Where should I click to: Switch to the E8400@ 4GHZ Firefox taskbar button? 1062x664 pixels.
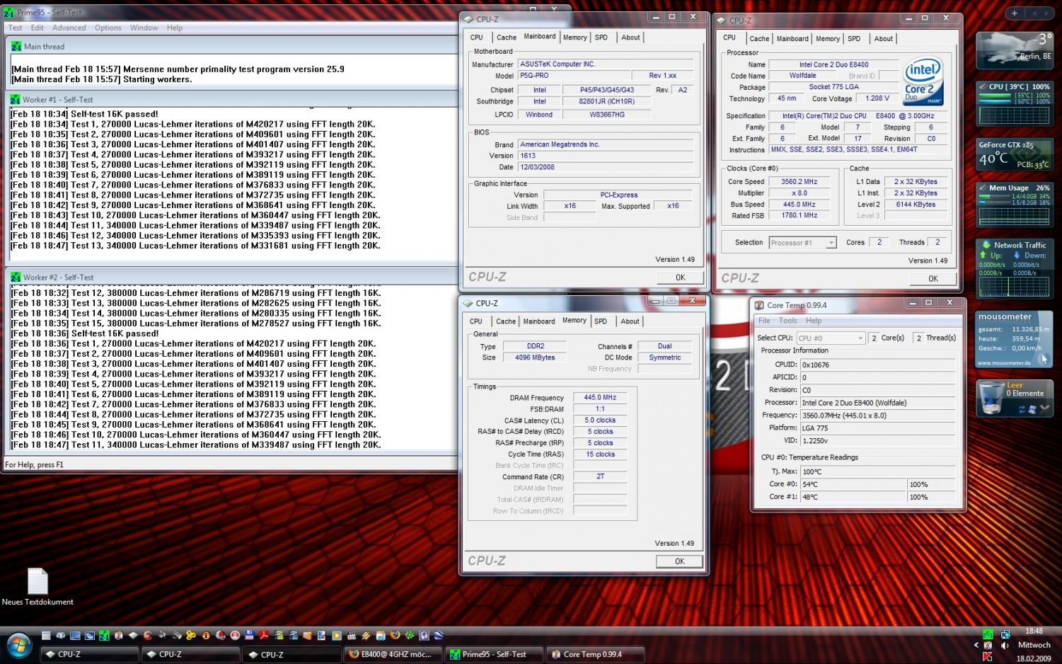click(393, 654)
